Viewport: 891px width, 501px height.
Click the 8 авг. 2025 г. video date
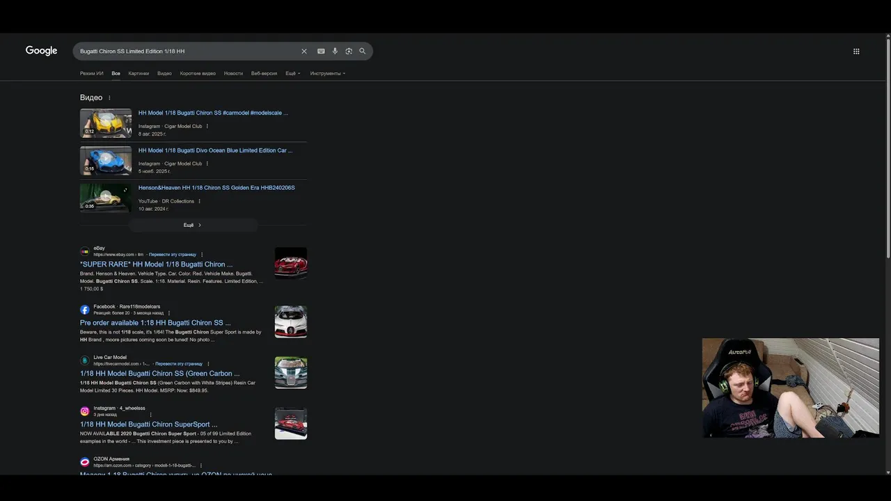coord(152,134)
